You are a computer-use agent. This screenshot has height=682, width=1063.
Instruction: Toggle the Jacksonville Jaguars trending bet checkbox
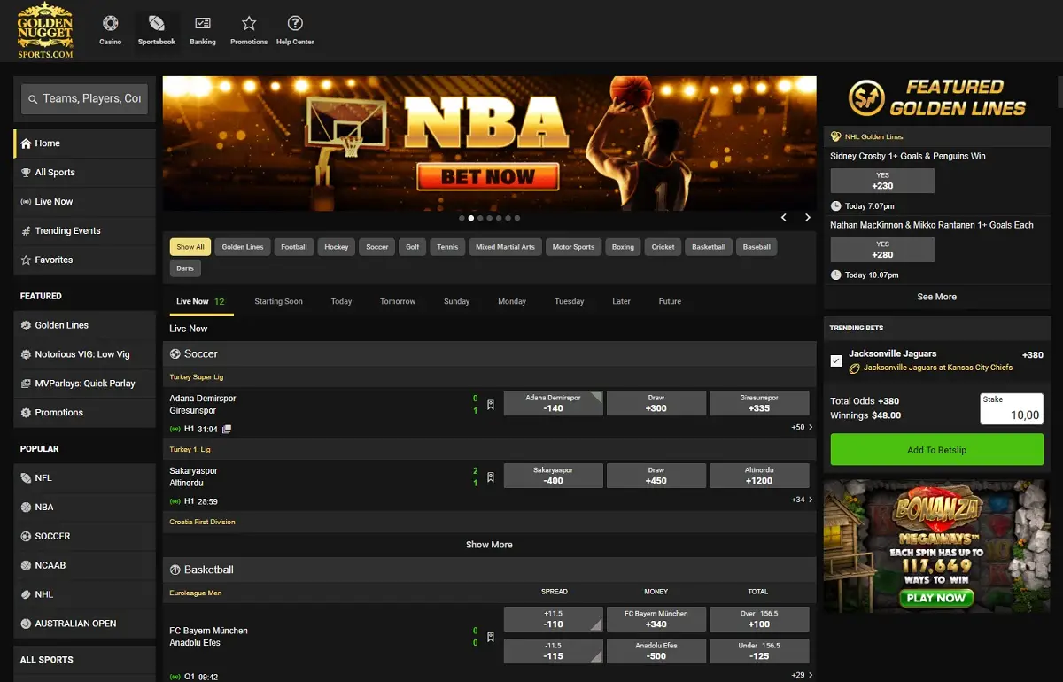tap(836, 360)
